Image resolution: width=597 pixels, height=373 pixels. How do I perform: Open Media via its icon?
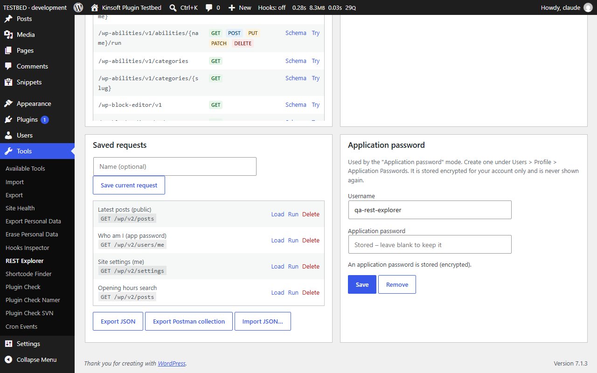click(8, 35)
